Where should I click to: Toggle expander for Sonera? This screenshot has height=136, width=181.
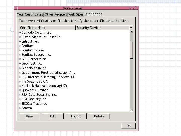[x=20, y=108]
